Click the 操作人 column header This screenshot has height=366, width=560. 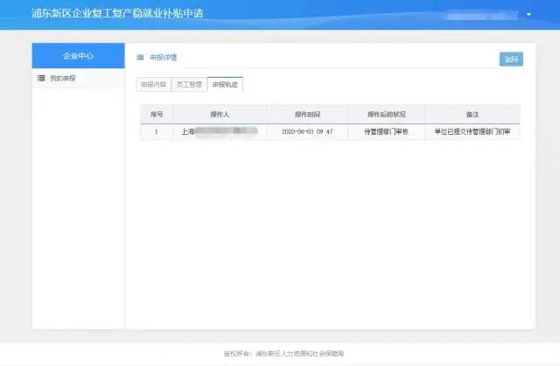pyautogui.click(x=219, y=114)
